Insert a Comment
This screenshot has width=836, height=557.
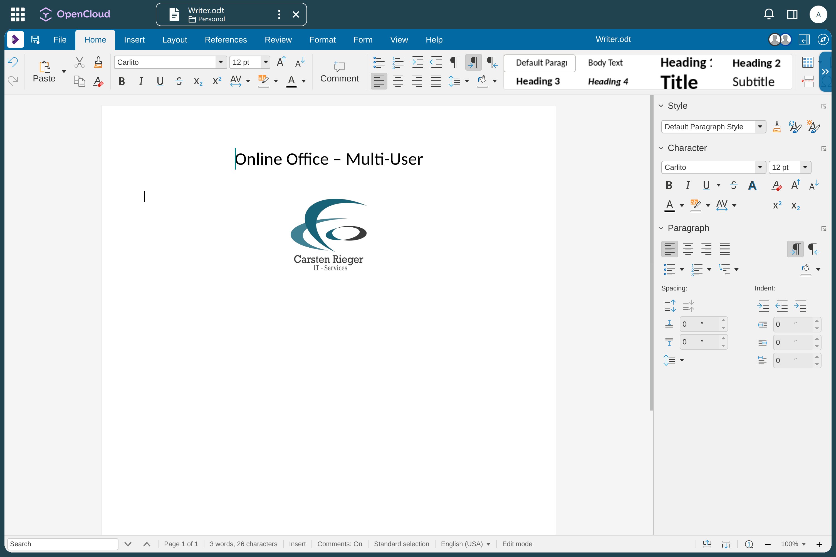coord(340,72)
